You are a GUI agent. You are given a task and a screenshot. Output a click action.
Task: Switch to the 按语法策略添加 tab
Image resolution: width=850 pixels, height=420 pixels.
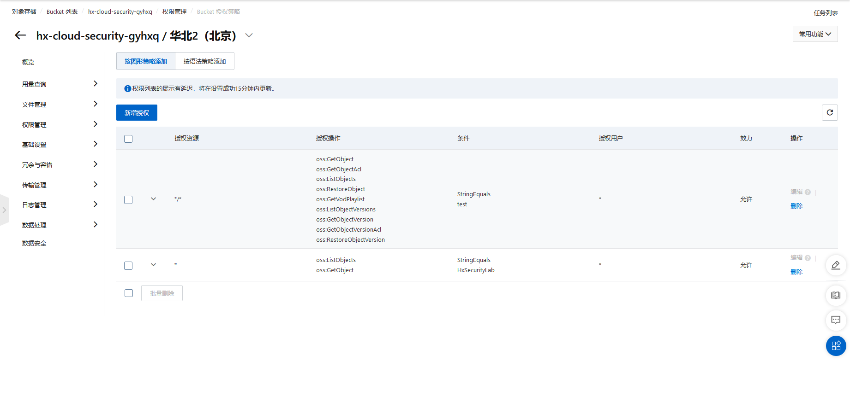pyautogui.click(x=204, y=61)
